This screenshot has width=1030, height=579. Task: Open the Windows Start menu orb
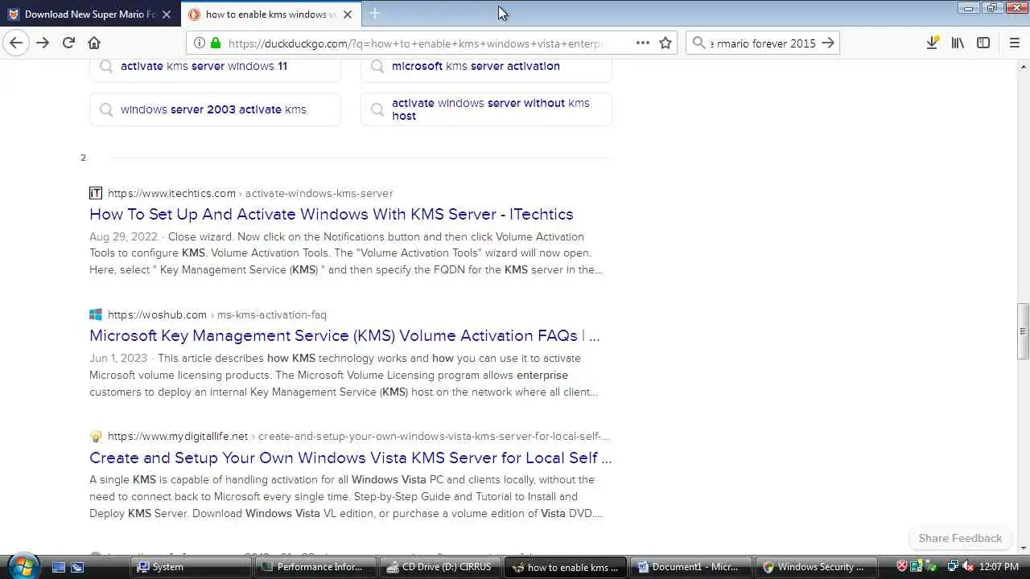(23, 566)
